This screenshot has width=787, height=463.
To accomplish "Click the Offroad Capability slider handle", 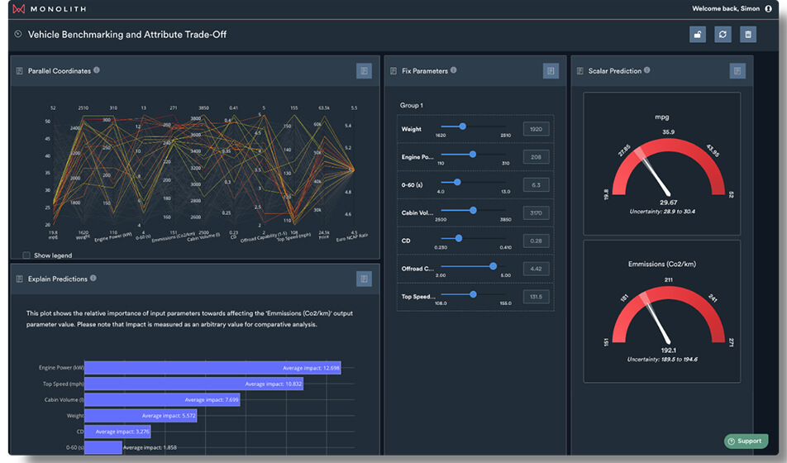I will click(x=493, y=266).
